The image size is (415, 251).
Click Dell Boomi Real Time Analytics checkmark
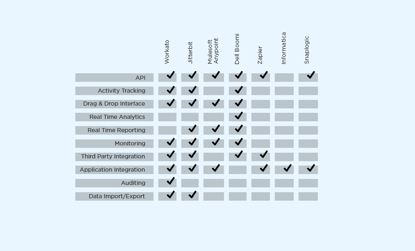click(239, 116)
